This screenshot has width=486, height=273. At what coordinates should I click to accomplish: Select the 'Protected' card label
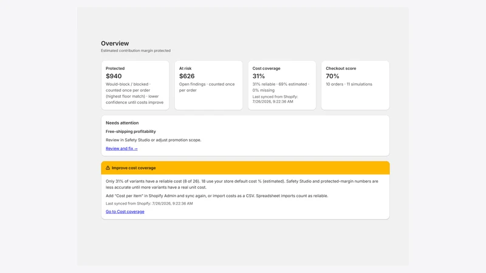pyautogui.click(x=115, y=69)
